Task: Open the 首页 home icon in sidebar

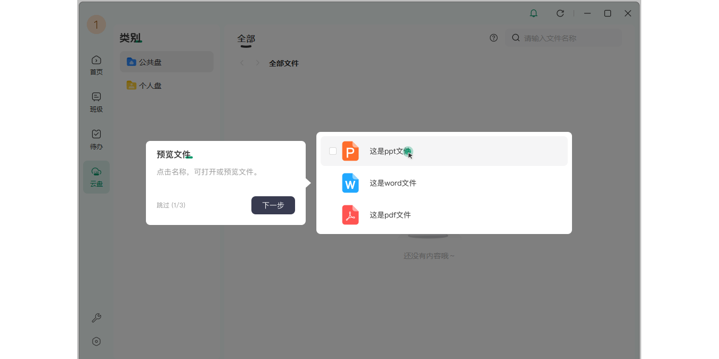Action: coord(96,65)
